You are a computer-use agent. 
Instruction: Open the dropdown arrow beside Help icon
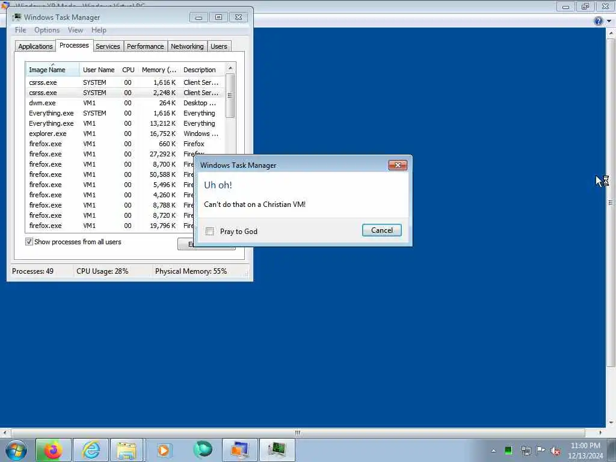(609, 21)
